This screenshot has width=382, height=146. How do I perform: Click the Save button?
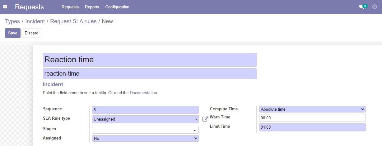click(13, 33)
